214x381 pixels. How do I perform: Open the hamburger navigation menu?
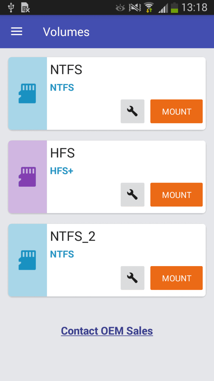point(17,32)
